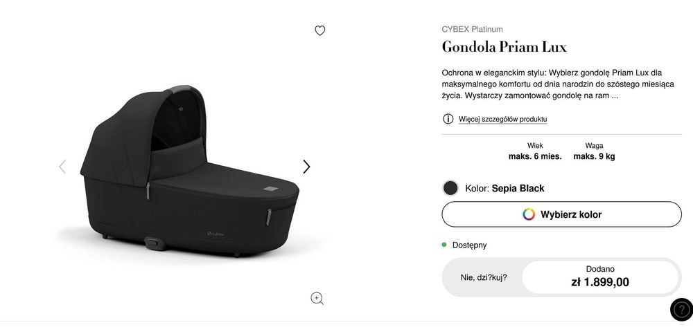Click the rainbow color wheel icon
Screen dimensions: 693x327
pyautogui.click(x=529, y=214)
